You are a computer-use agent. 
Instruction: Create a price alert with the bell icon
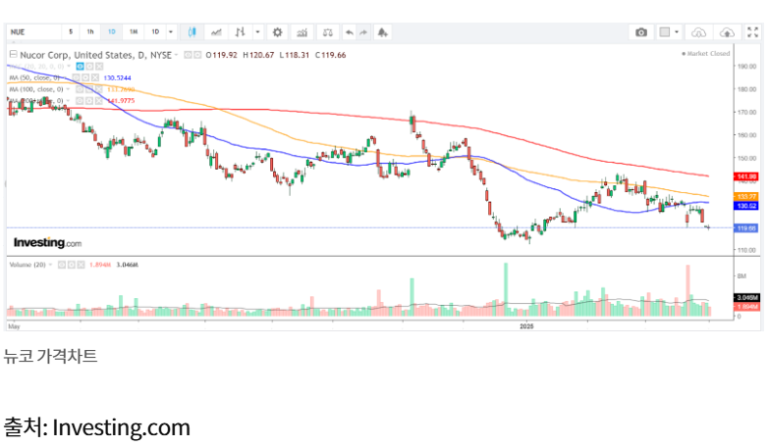(x=383, y=32)
